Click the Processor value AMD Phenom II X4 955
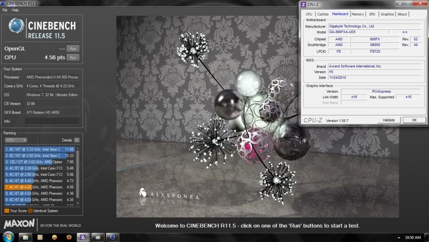Viewport: 429px width, 242px height. point(52,77)
